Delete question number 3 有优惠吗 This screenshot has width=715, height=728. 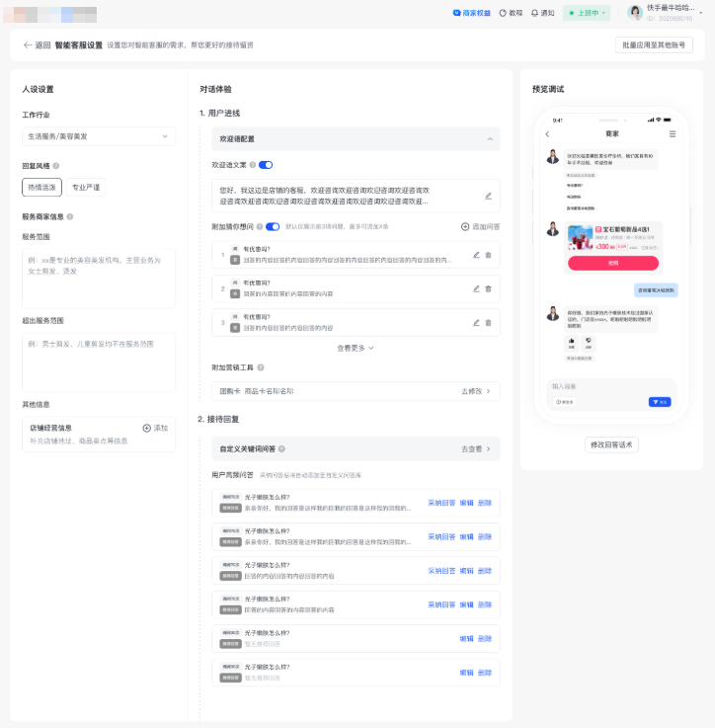pos(488,323)
